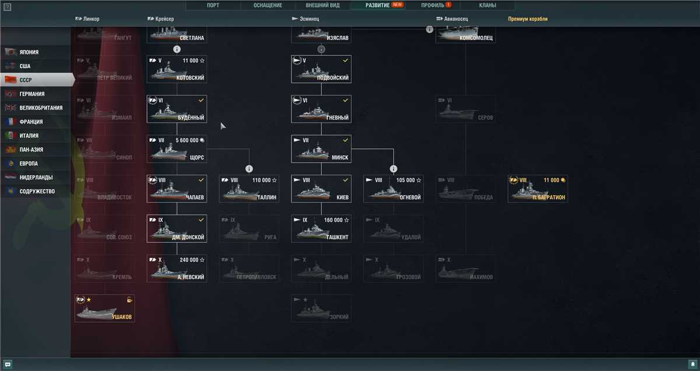Screen dimensions: 700x371
Task: Select the Дм. Донской cruiser card
Action: pos(176,229)
